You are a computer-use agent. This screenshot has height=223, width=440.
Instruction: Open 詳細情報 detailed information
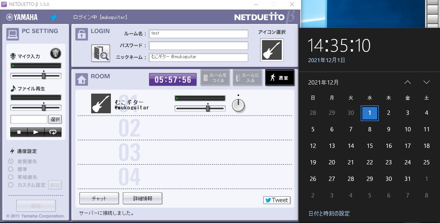point(142,198)
